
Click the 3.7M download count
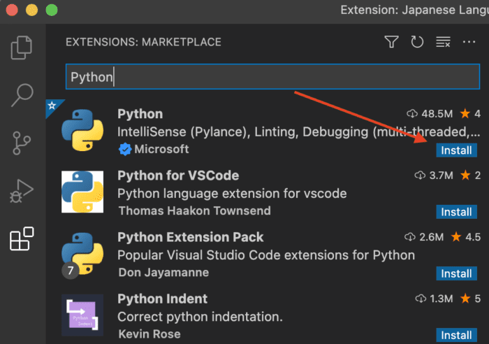pos(434,175)
